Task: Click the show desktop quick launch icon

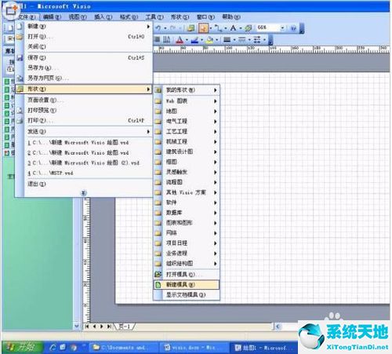Action: (x=63, y=347)
